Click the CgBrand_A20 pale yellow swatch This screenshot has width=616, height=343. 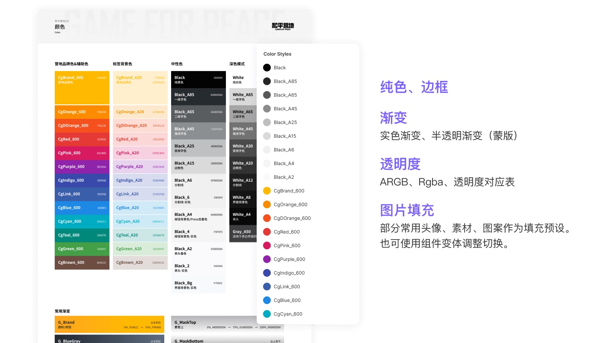140,88
